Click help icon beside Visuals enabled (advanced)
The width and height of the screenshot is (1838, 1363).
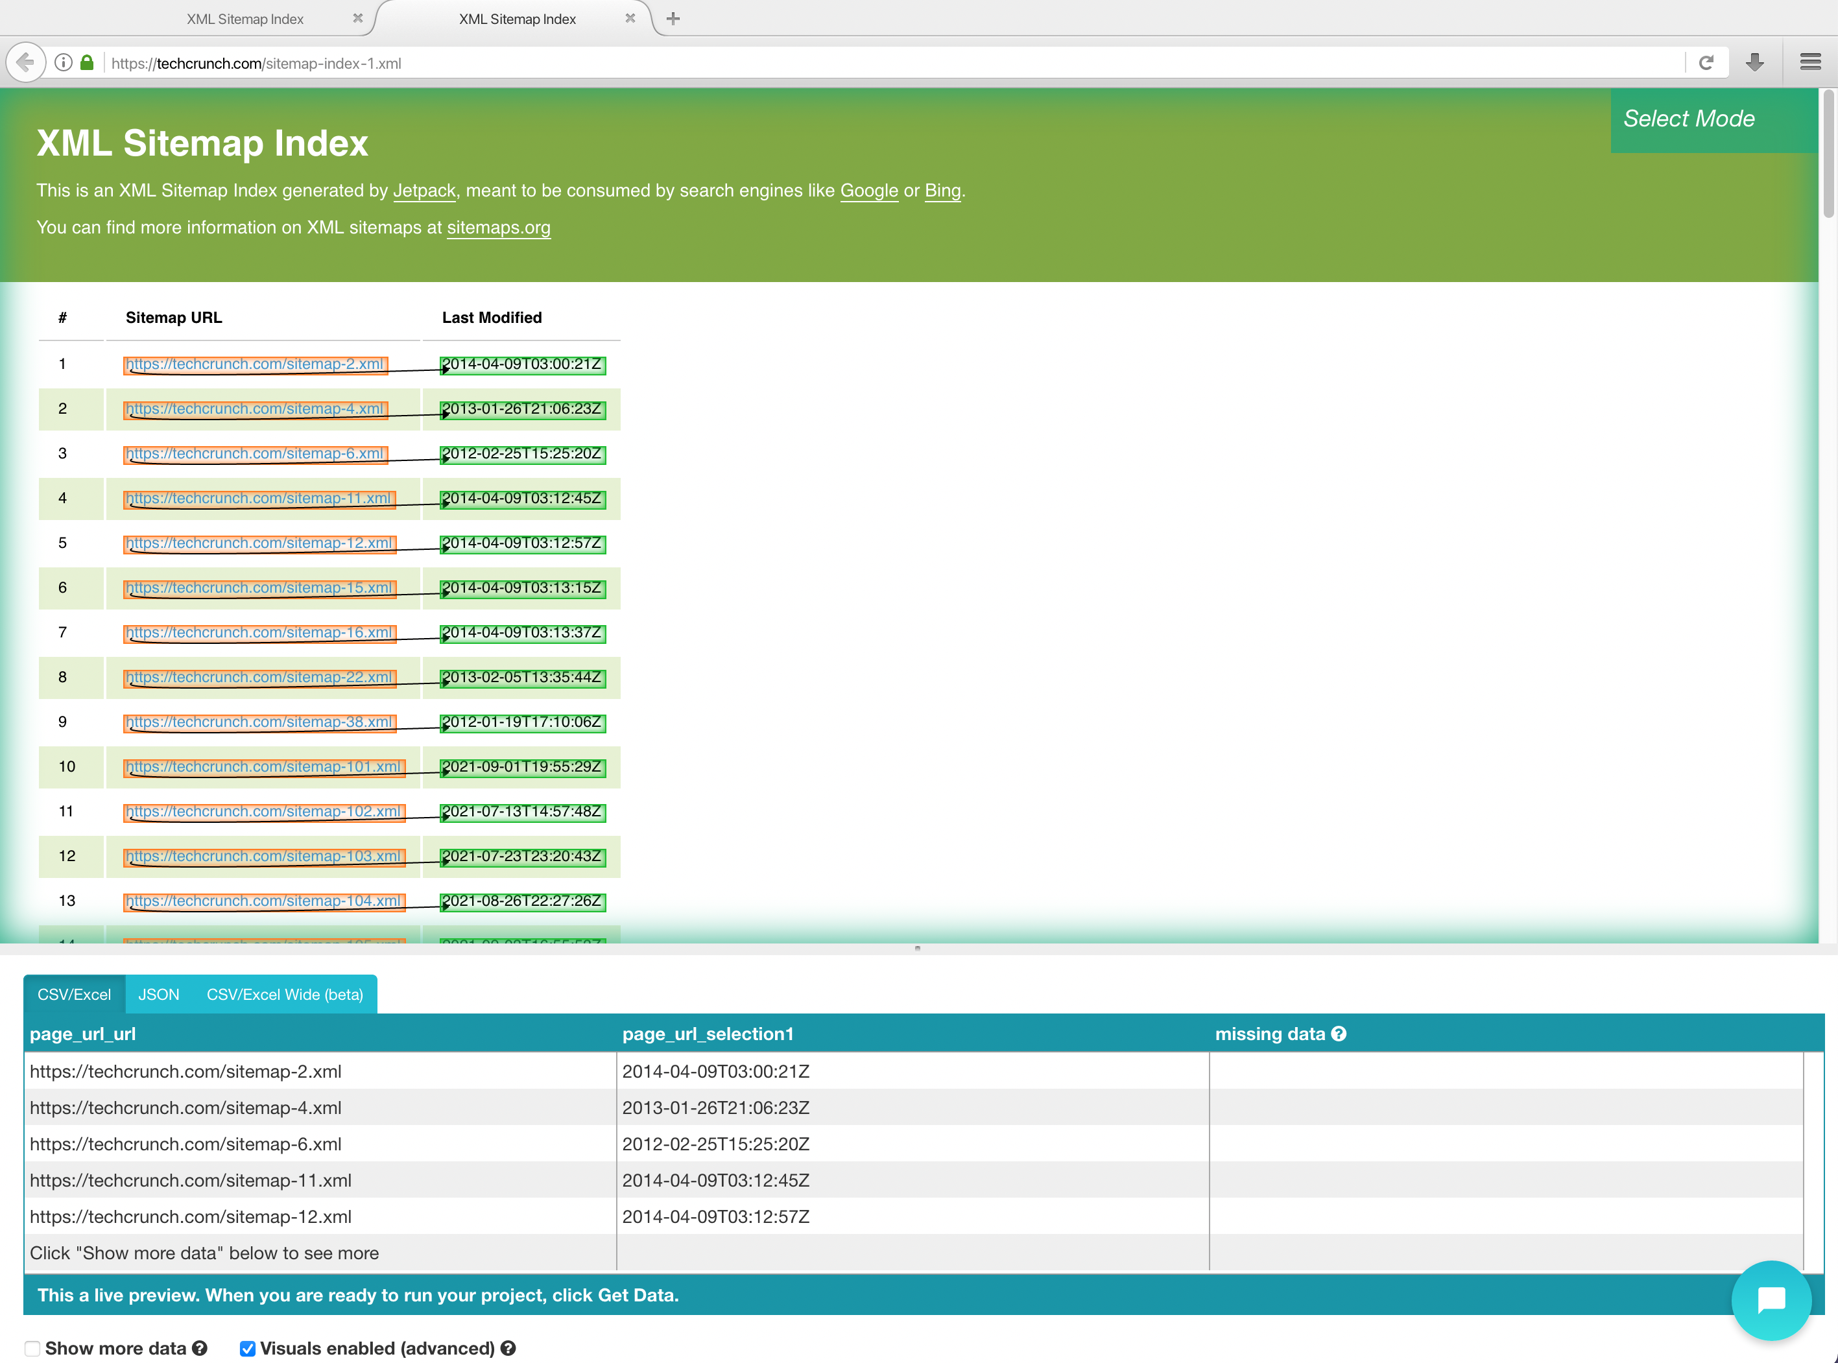(508, 1348)
